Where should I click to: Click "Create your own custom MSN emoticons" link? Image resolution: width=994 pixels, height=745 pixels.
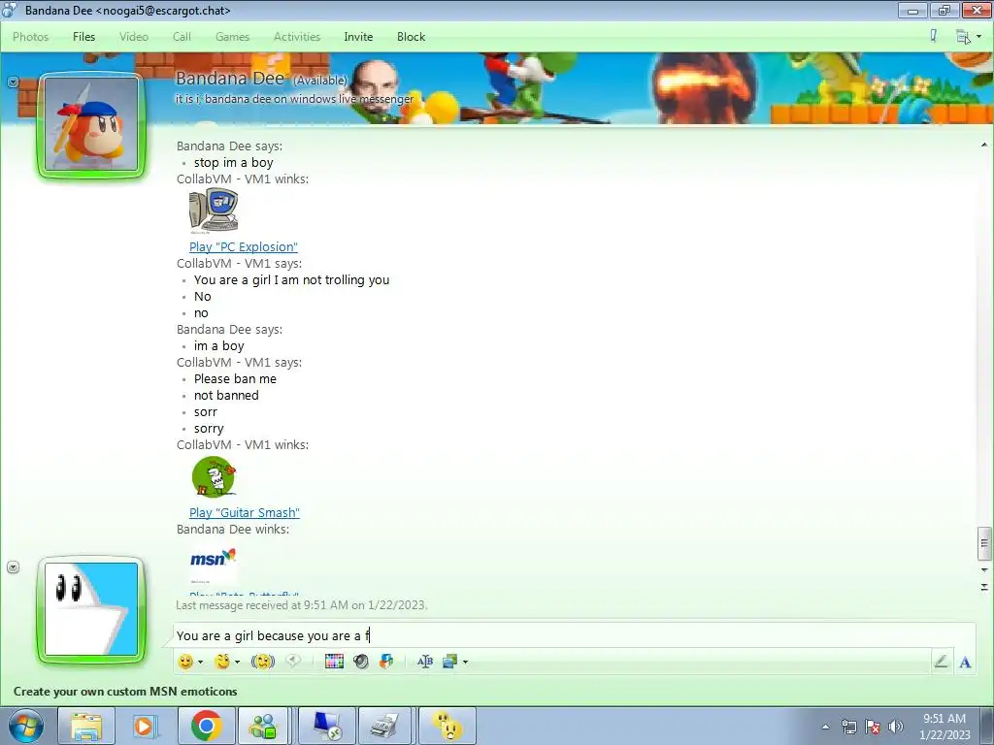(x=125, y=691)
